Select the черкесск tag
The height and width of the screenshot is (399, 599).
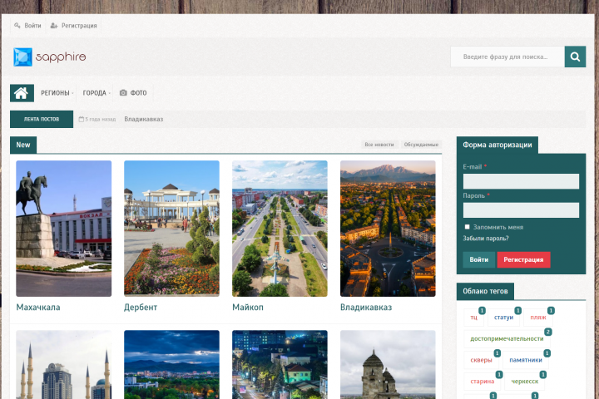tap(524, 381)
